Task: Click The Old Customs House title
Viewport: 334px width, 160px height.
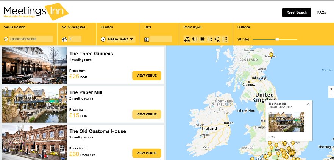Action: click(98, 131)
